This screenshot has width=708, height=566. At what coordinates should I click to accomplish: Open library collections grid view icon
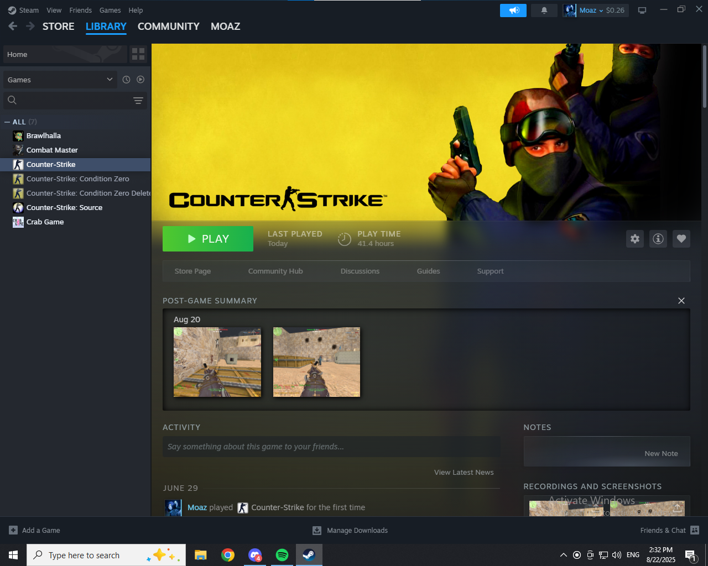pyautogui.click(x=138, y=54)
